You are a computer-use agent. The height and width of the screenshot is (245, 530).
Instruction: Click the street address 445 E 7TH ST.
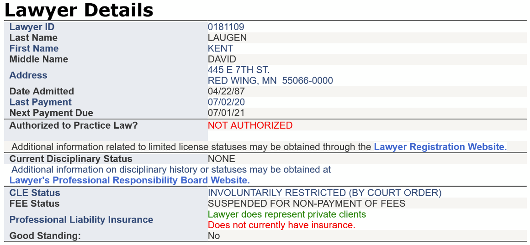pos(238,70)
